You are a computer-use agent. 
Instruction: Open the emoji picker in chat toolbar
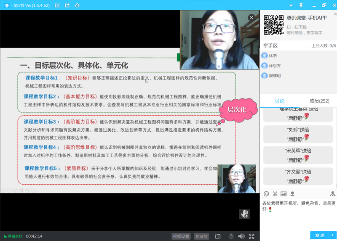click(266, 194)
